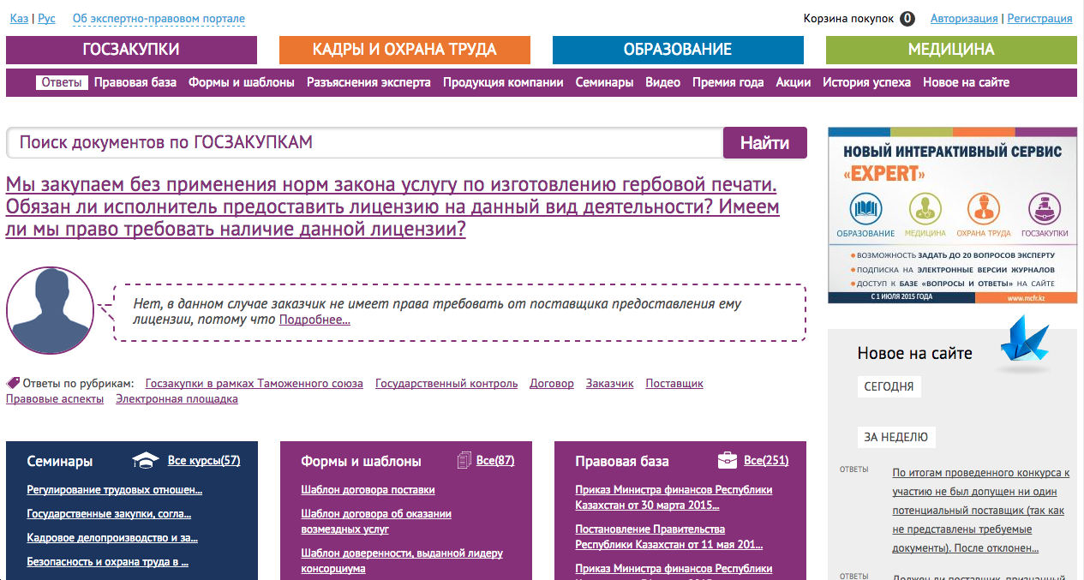Select the ЗА НЕДЕЛЮ news filter
Screen dimensions: 1084x580
coord(895,437)
